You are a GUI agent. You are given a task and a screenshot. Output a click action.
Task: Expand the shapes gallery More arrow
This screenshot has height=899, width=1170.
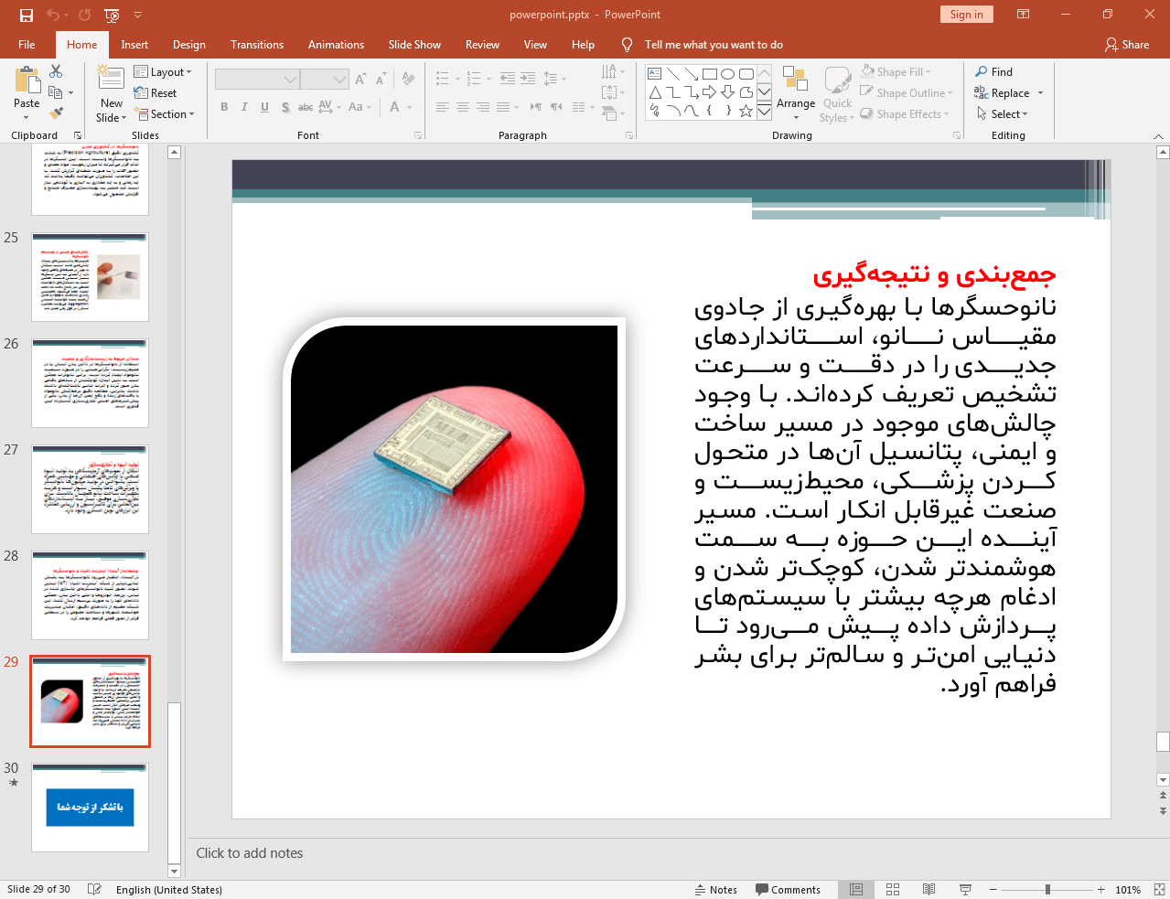click(x=764, y=111)
